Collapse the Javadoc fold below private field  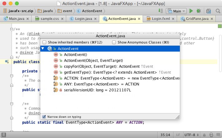12,76
